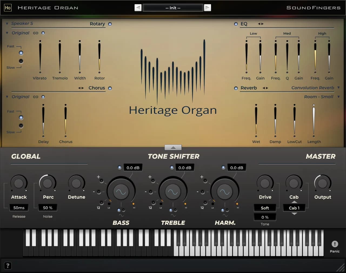Click the Rotary Width slider
The height and width of the screenshot is (273, 346).
pyautogui.click(x=80, y=57)
